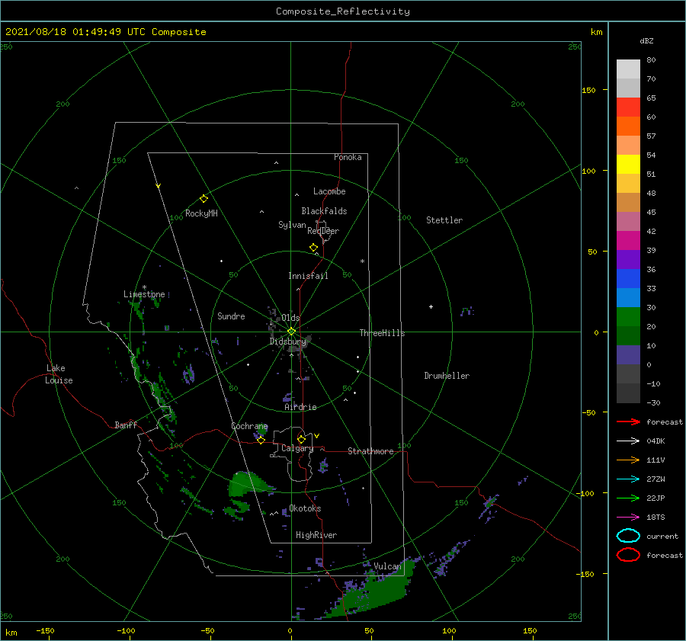686x641 pixels.
Task: Select the light gray 70-80 dBZ swatch
Action: pos(628,69)
